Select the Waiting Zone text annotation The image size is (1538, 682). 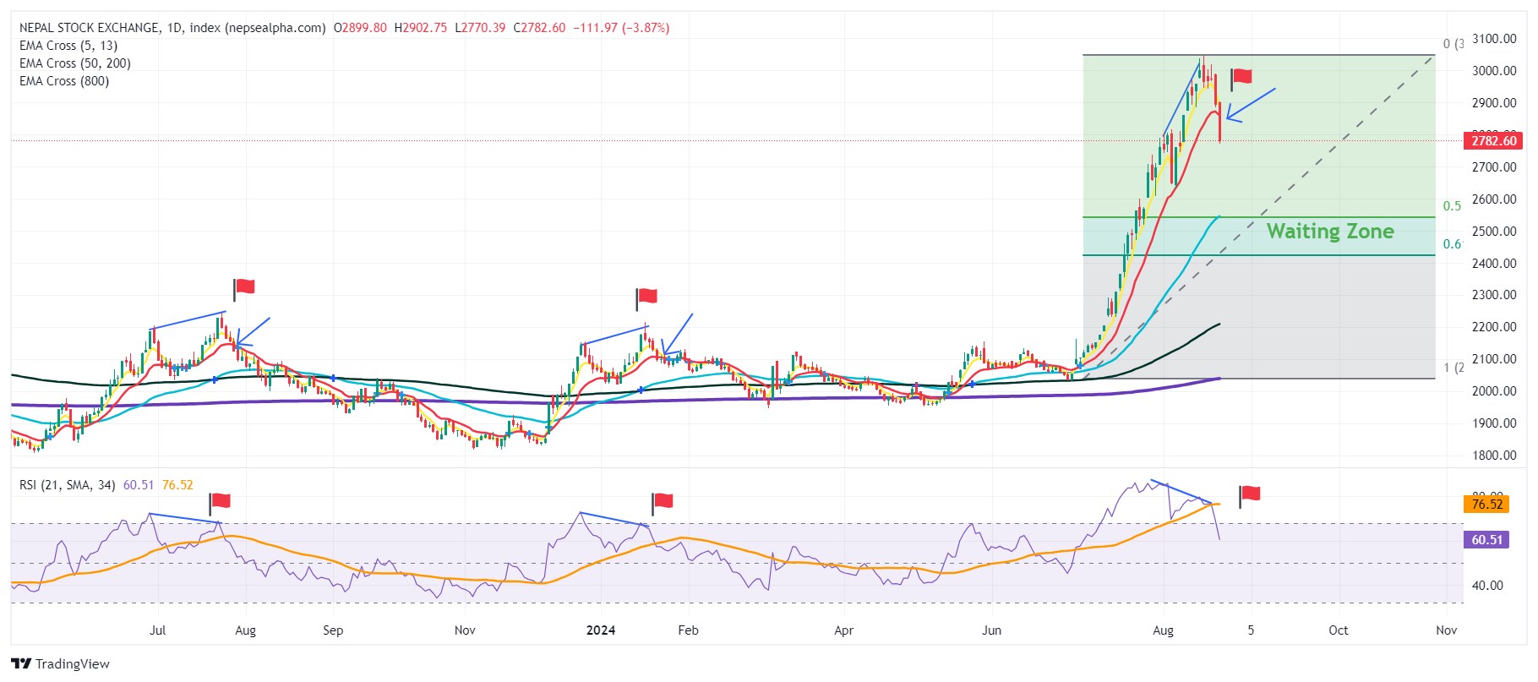tap(1330, 232)
